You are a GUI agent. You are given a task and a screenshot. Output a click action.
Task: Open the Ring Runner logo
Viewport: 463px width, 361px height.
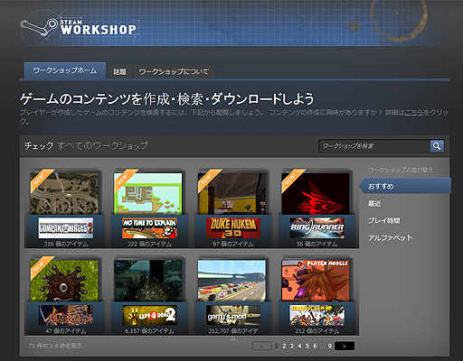pyautogui.click(x=317, y=228)
